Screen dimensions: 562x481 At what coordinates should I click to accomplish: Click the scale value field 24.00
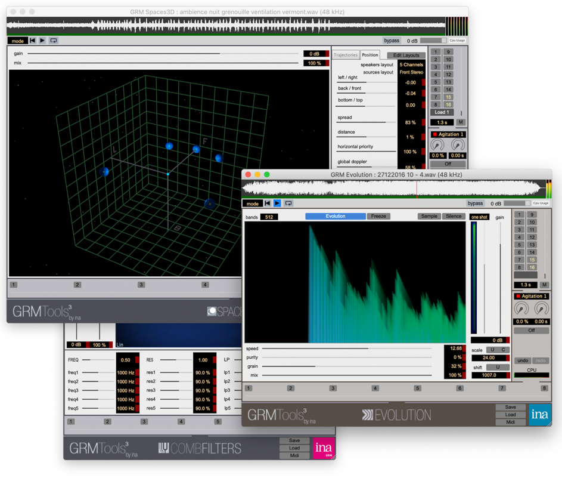click(489, 357)
